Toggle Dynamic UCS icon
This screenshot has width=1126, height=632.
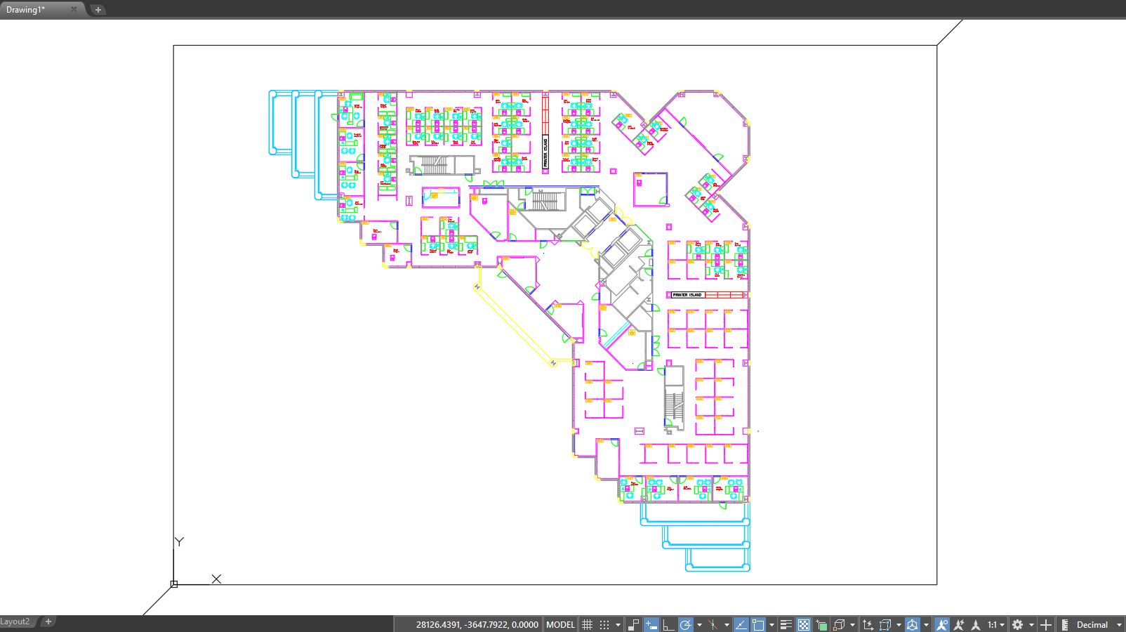point(868,624)
